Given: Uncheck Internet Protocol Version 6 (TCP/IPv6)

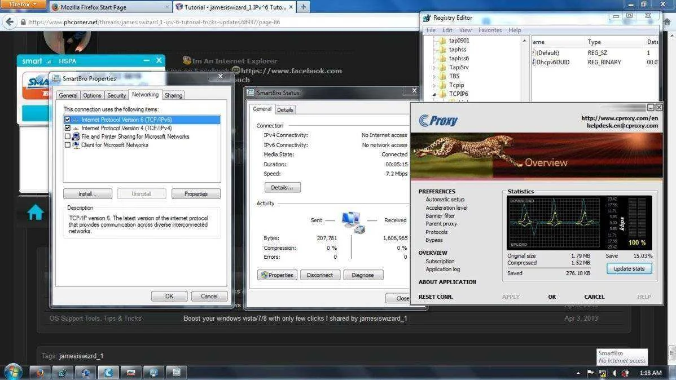Looking at the screenshot, I should tap(67, 120).
